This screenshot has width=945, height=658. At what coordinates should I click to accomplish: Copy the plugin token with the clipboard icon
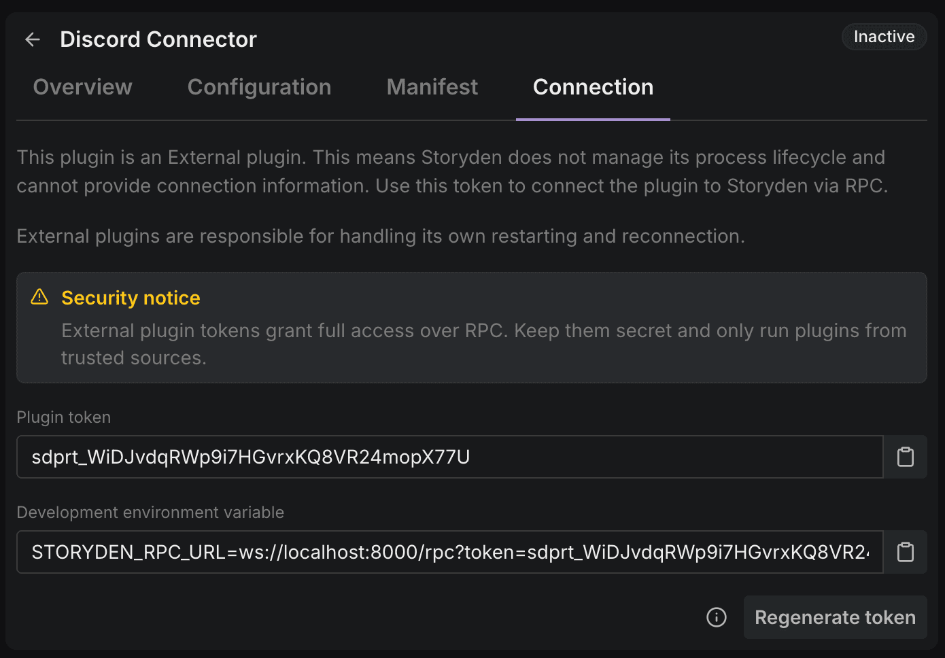(x=905, y=456)
